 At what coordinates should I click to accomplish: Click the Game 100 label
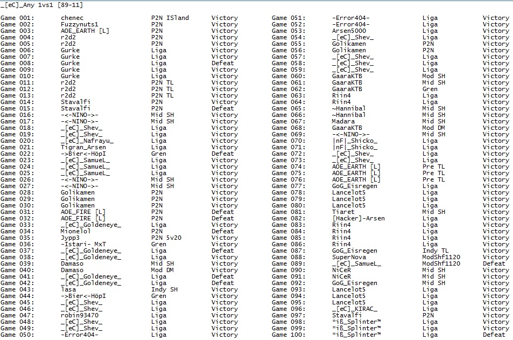coord(289,335)
